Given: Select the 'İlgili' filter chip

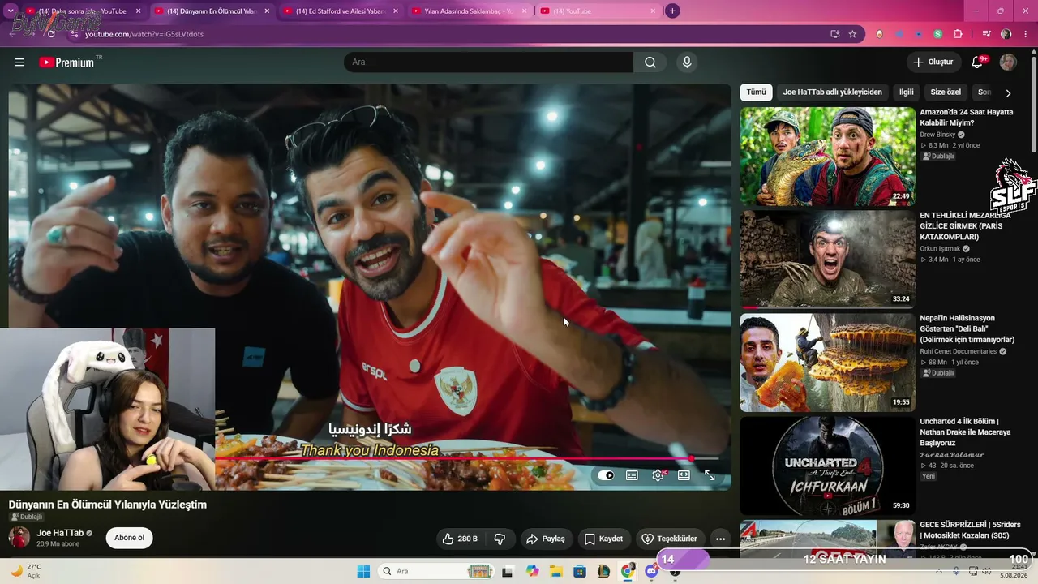Looking at the screenshot, I should click(906, 92).
